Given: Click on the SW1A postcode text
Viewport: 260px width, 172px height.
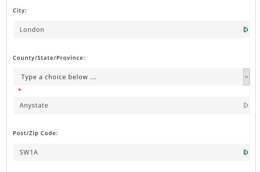Looking at the screenshot, I should click(29, 152).
